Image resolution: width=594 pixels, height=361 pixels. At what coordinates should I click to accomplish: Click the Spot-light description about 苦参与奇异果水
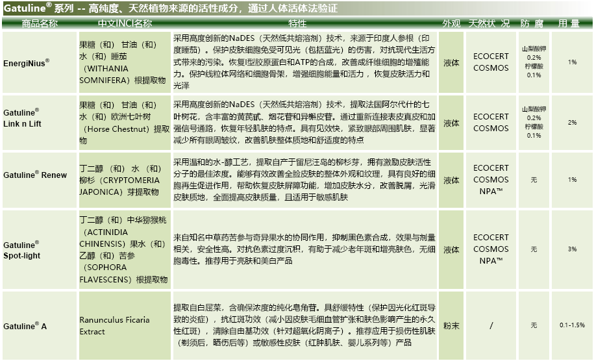click(304, 249)
